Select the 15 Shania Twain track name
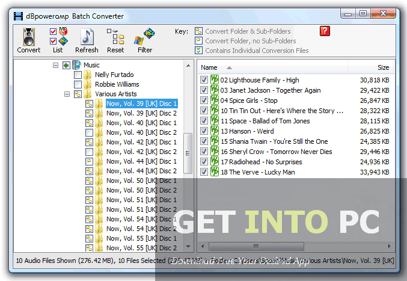The height and width of the screenshot is (281, 407). pos(274,141)
